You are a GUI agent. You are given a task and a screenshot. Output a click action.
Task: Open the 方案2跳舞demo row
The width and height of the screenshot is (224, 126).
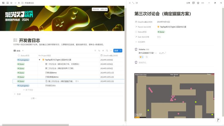(x=52, y=77)
